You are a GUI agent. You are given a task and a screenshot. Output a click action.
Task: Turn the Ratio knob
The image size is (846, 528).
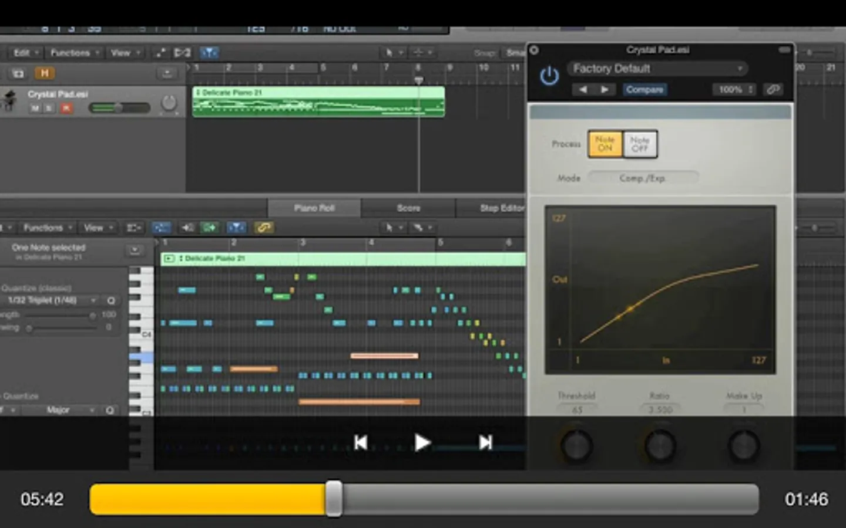click(660, 446)
